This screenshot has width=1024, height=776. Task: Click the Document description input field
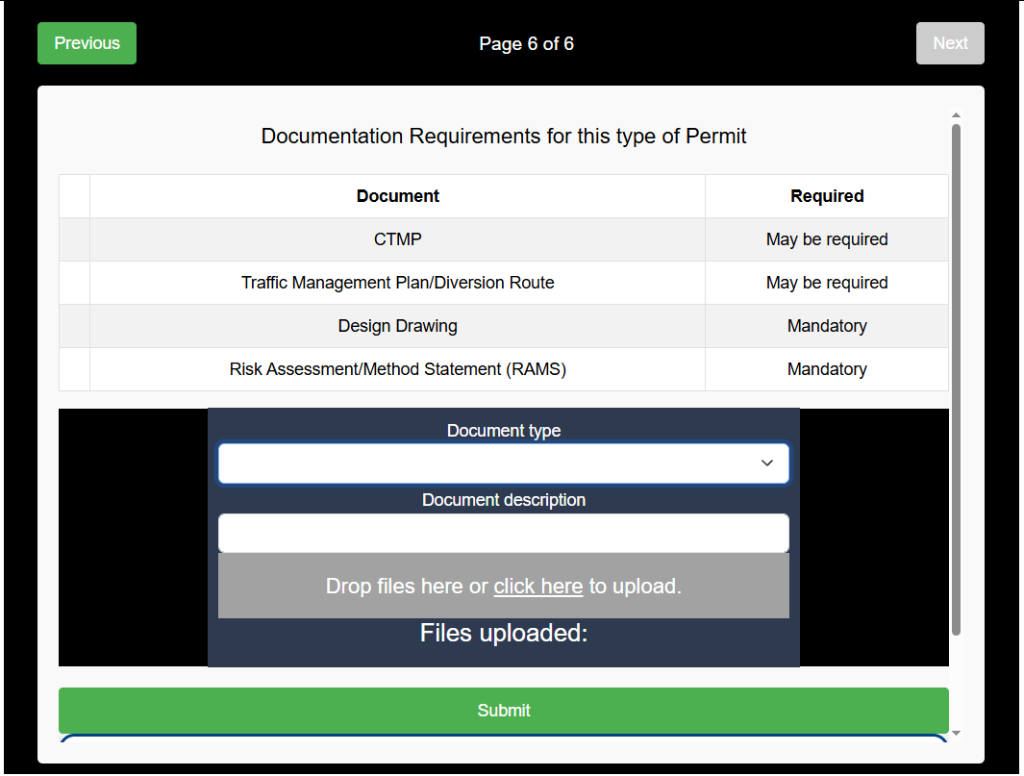[x=504, y=533]
